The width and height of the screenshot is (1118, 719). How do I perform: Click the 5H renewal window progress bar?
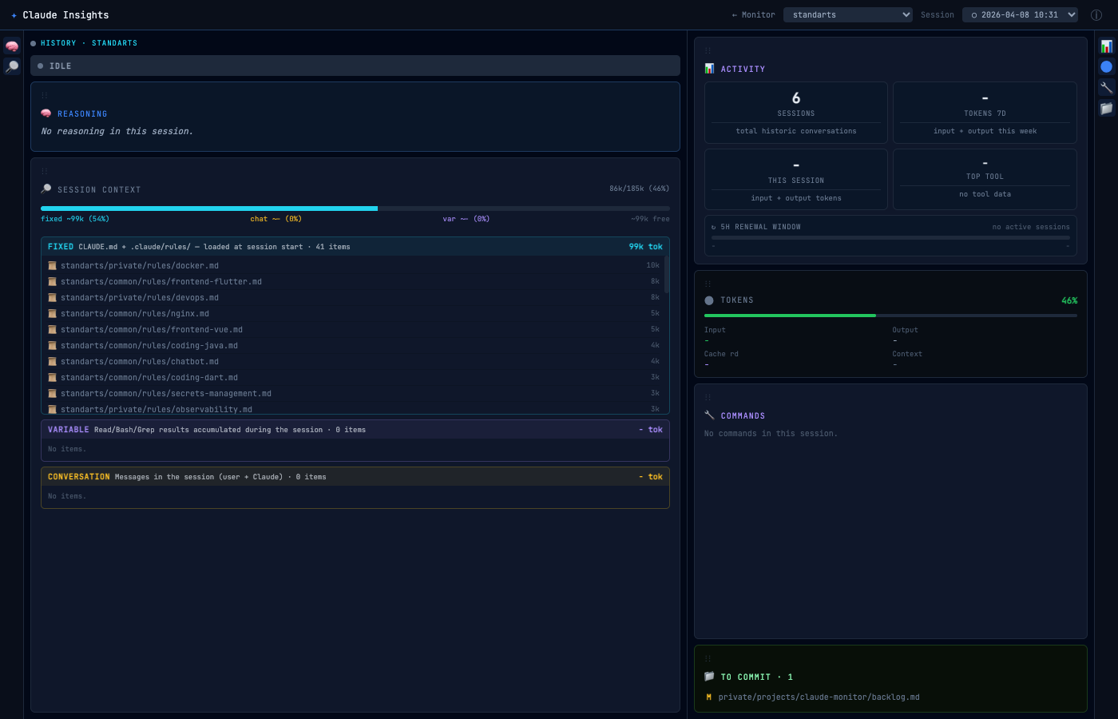(890, 237)
